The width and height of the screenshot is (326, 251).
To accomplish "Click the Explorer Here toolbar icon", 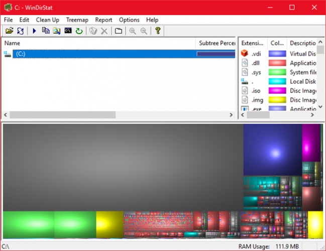I will click(x=57, y=31).
